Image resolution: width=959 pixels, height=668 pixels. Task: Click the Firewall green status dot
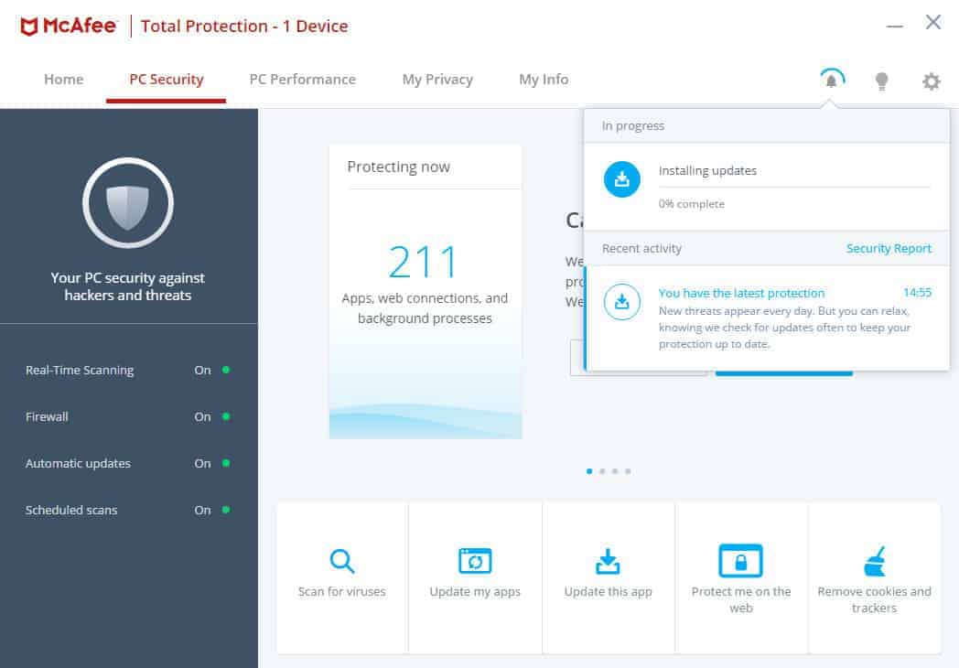(x=226, y=416)
